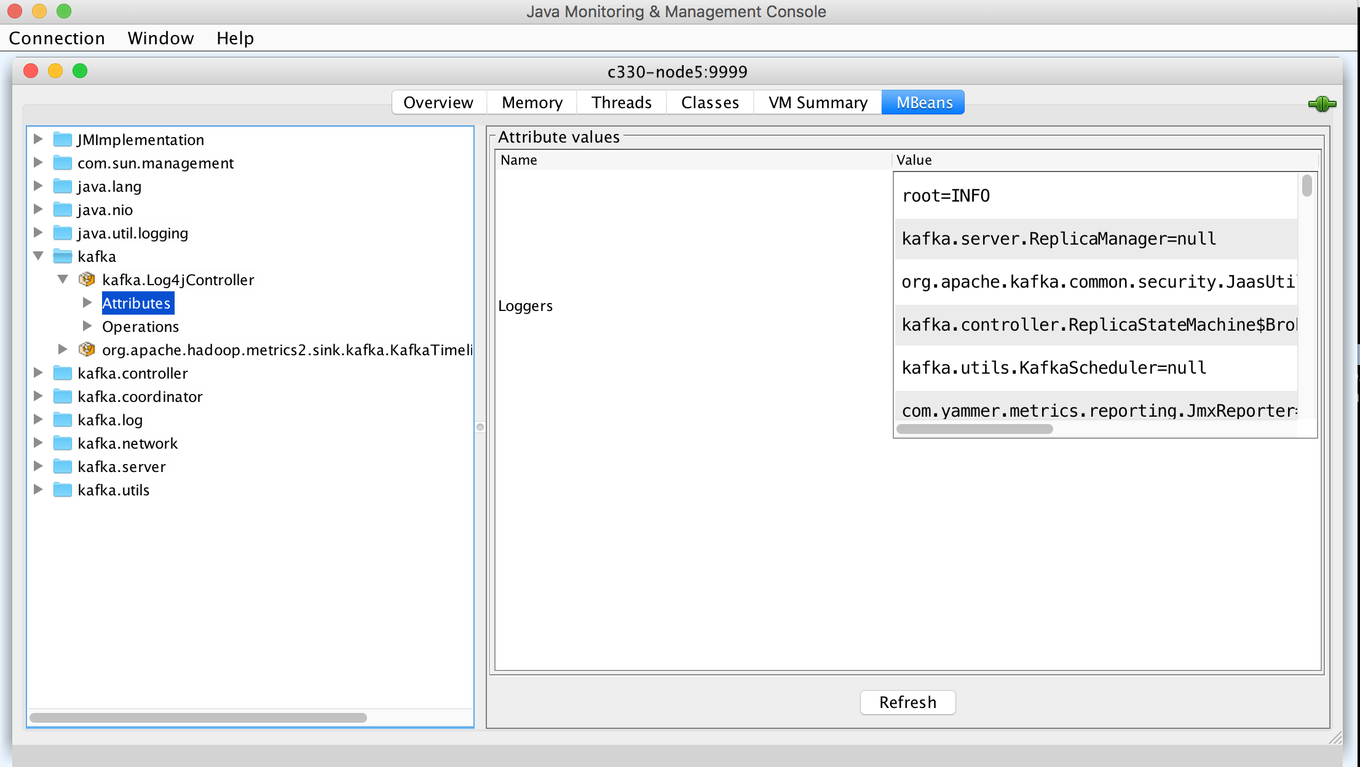
Task: Expand the Operations node under kafka.Log4jController
Action: coord(87,326)
